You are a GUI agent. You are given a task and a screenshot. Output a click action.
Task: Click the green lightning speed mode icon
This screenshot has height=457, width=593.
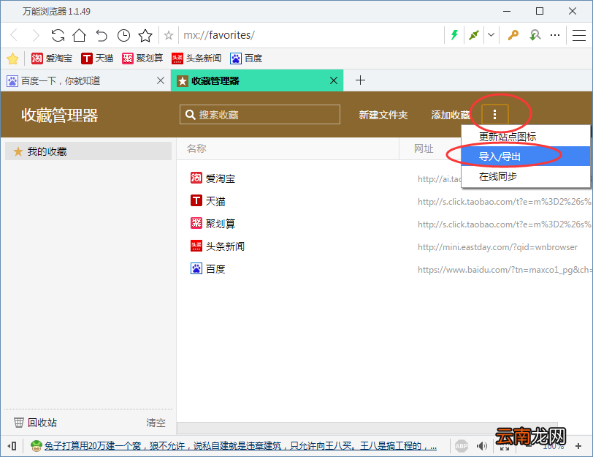[454, 35]
